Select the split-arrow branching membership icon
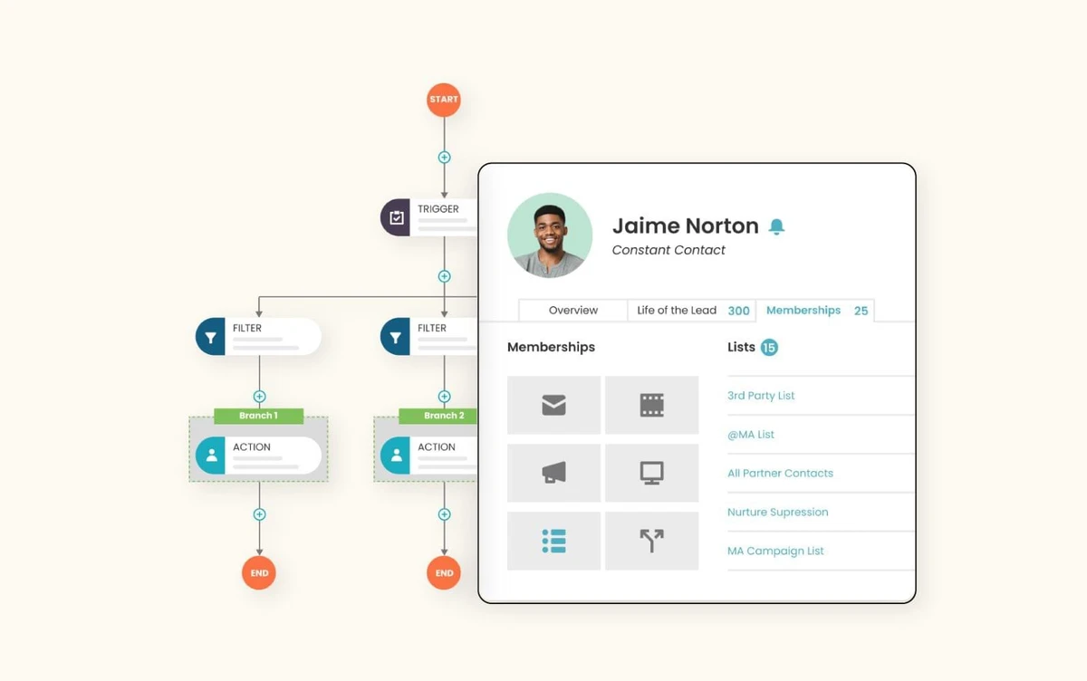This screenshot has width=1087, height=681. point(651,541)
